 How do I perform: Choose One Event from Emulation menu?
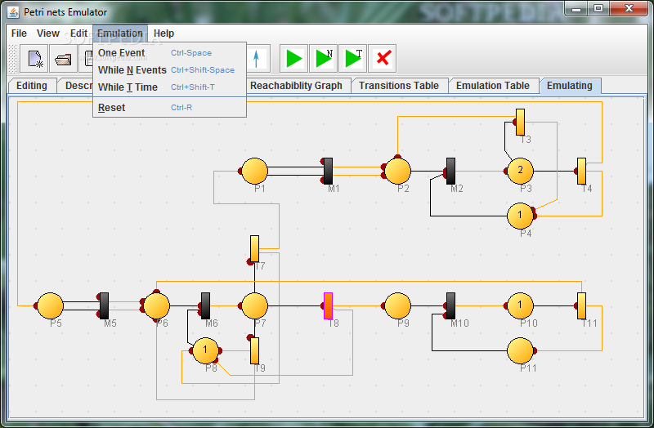coord(169,53)
